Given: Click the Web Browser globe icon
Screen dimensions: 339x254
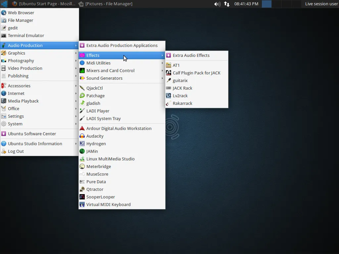Looking at the screenshot, I should click(x=4, y=13).
